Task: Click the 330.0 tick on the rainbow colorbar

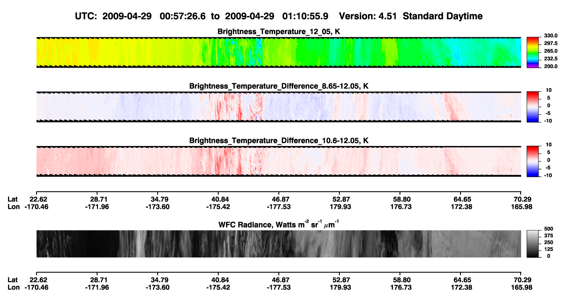Action: click(551, 36)
